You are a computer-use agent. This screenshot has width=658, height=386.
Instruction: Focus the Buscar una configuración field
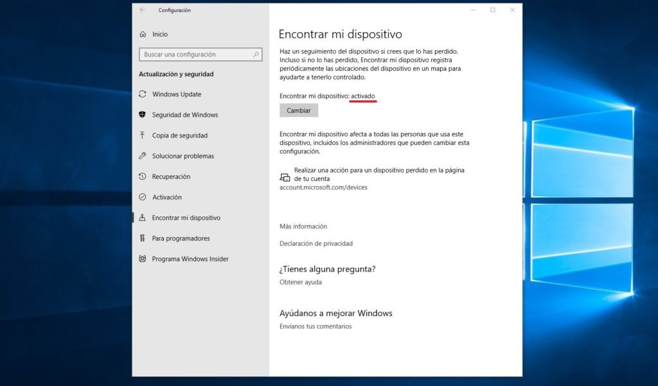click(x=200, y=55)
